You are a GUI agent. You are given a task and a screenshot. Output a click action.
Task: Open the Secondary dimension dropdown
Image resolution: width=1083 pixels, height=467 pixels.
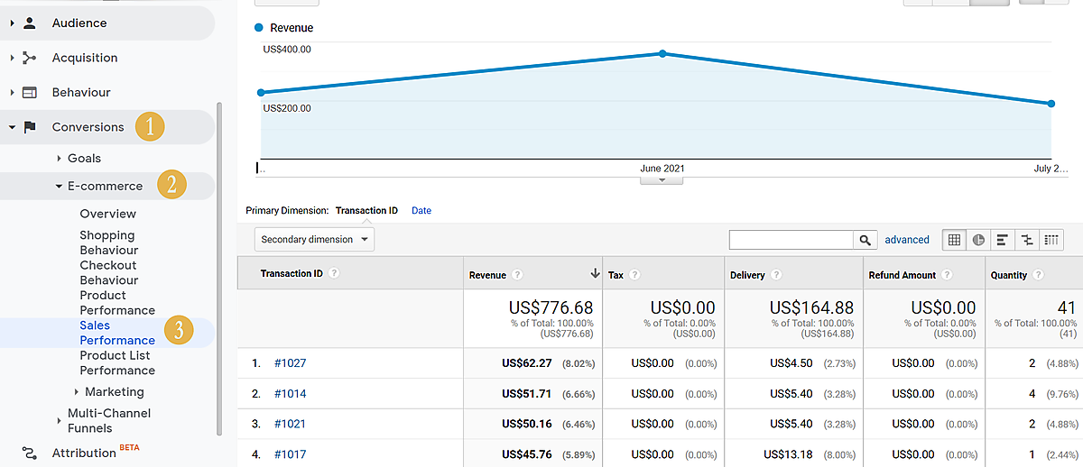click(315, 240)
